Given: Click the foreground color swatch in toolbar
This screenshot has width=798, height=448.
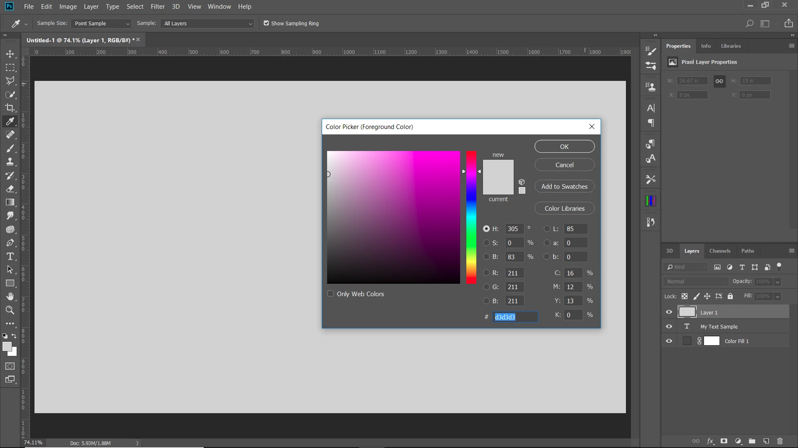Looking at the screenshot, I should point(7,347).
